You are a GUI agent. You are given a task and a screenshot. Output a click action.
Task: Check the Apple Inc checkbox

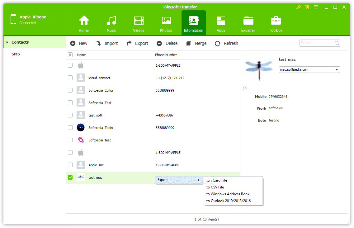pos(70,165)
